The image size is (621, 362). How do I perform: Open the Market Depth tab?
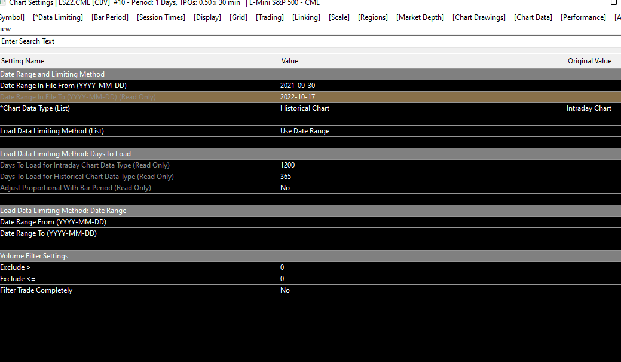(x=420, y=17)
